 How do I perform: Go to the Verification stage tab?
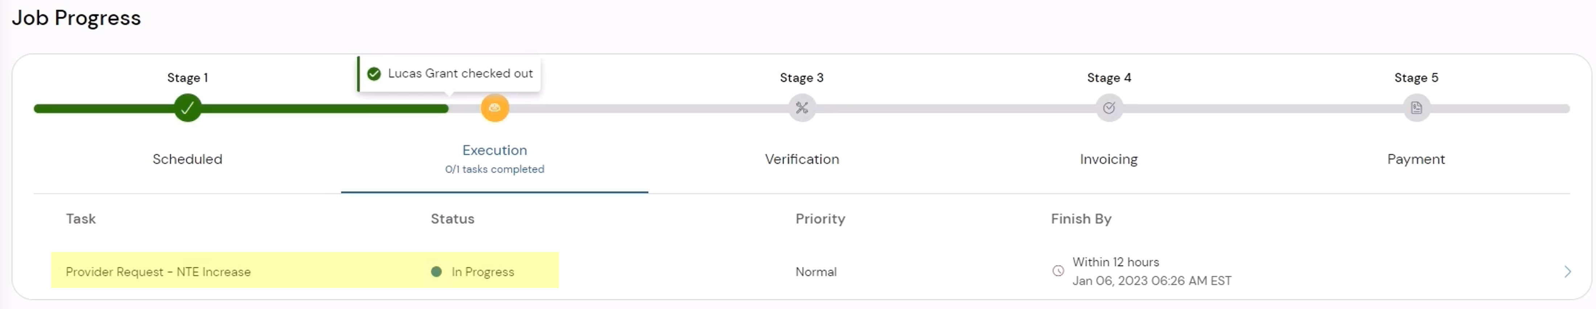(x=802, y=159)
